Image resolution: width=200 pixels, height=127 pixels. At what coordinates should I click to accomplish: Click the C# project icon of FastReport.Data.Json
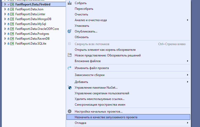point(12,9)
